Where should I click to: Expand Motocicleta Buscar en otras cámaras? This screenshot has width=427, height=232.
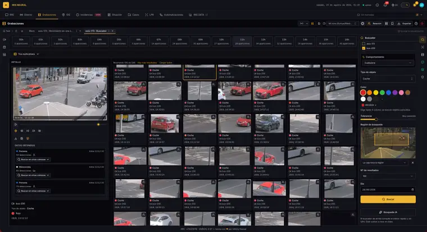click(33, 175)
